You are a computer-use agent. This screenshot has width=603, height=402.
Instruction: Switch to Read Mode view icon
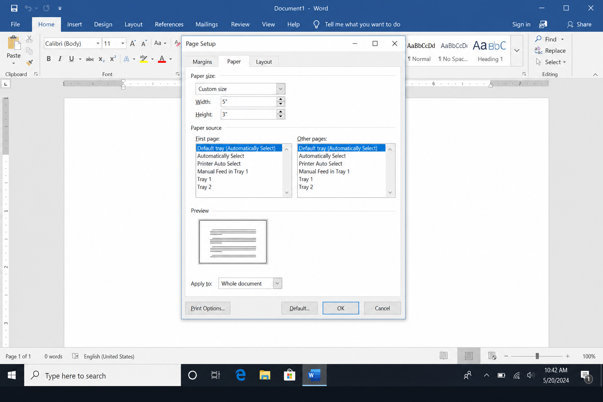click(x=444, y=356)
